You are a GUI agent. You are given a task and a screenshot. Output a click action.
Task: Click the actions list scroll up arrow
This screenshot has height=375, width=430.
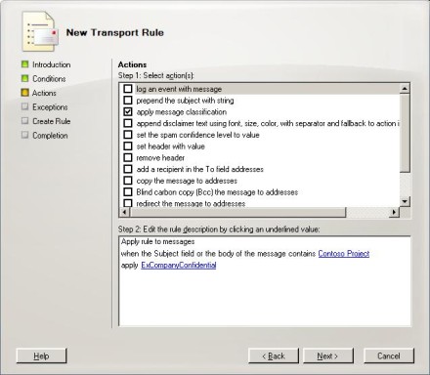pyautogui.click(x=405, y=89)
